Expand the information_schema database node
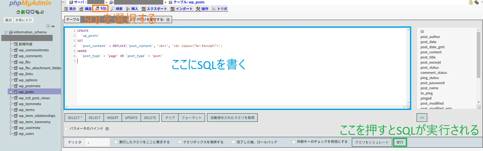483x151 pixels. [x=6, y=32]
